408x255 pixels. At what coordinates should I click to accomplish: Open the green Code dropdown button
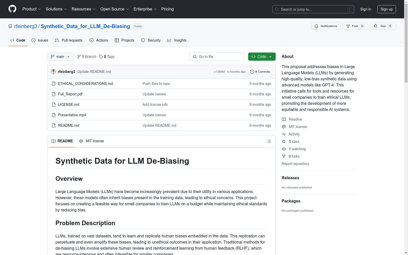[x=262, y=57]
